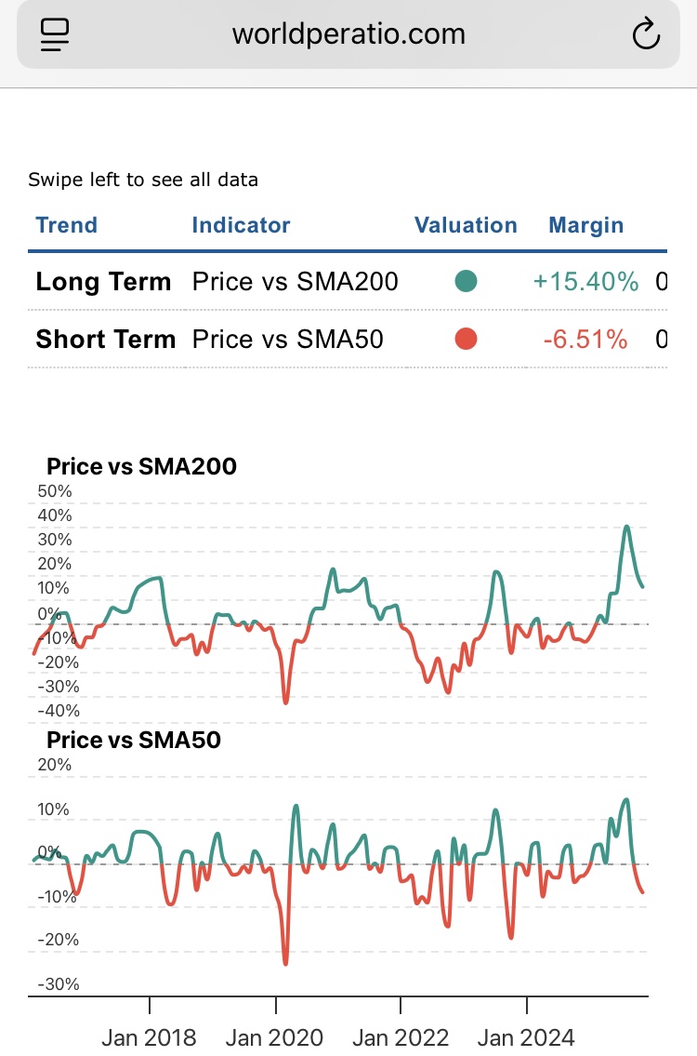Select the Short Term row label
Viewport: 697px width, 1056px height.
click(x=105, y=340)
